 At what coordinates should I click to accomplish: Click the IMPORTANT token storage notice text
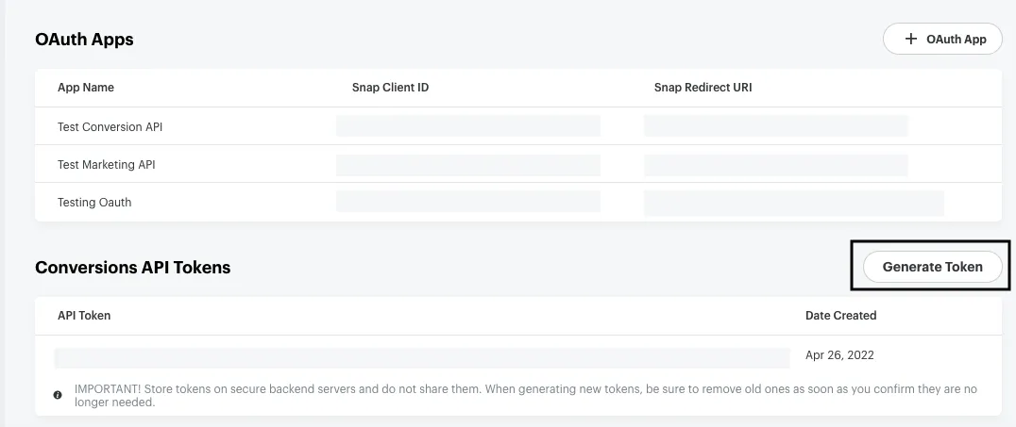tap(526, 395)
